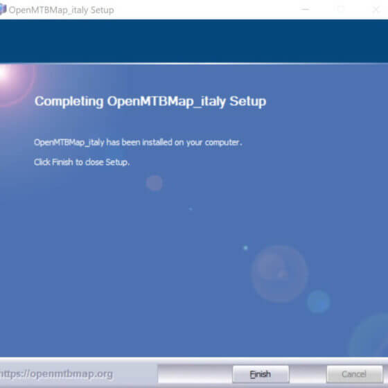Click the installer icon in title bar
Screen dimensions: 388x388
click(x=3, y=10)
